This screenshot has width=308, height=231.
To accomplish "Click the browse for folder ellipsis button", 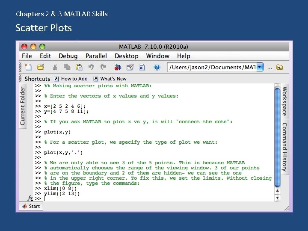I will 269,68.
